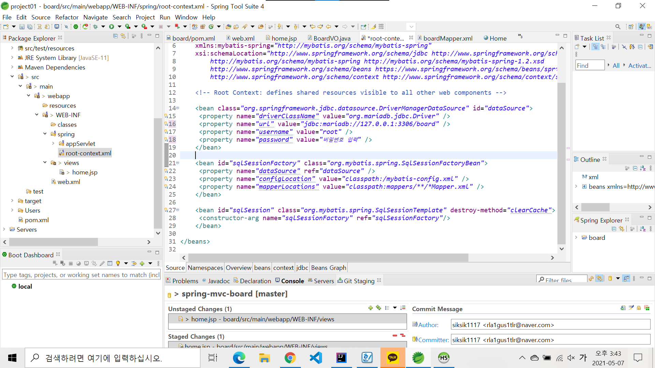The width and height of the screenshot is (655, 368).
Task: Click the Boot Dashboard power icon in toolbar
Action: click(x=76, y=27)
